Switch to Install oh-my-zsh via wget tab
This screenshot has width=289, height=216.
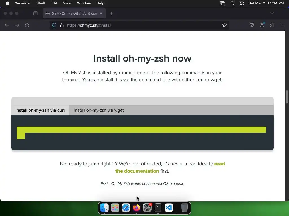click(99, 110)
